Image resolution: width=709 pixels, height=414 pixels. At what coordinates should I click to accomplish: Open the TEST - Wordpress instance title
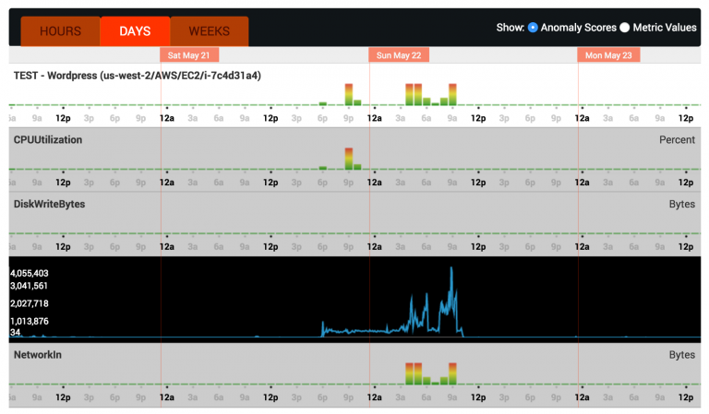pos(137,76)
